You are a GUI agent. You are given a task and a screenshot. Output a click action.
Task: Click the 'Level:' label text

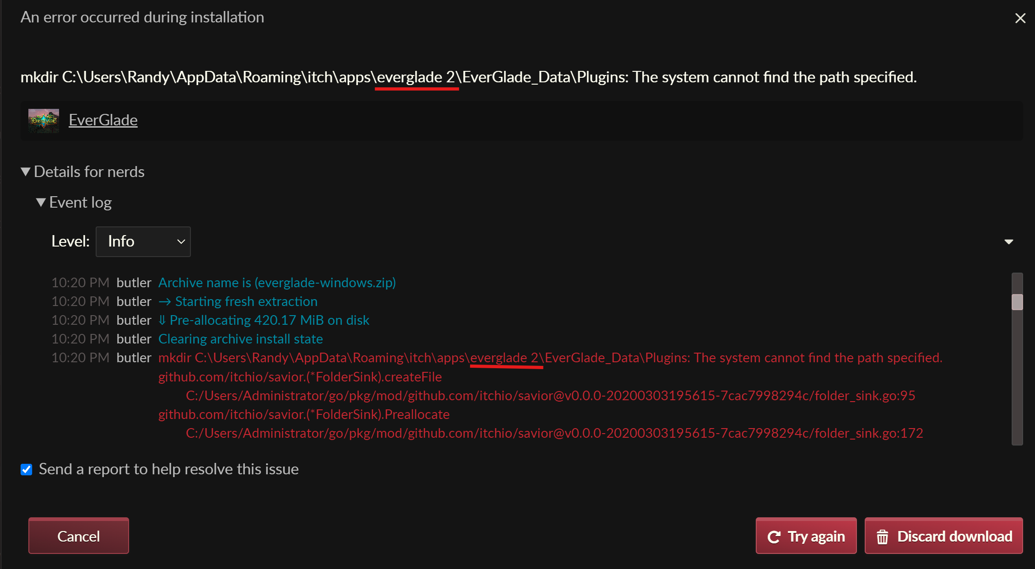pos(70,242)
